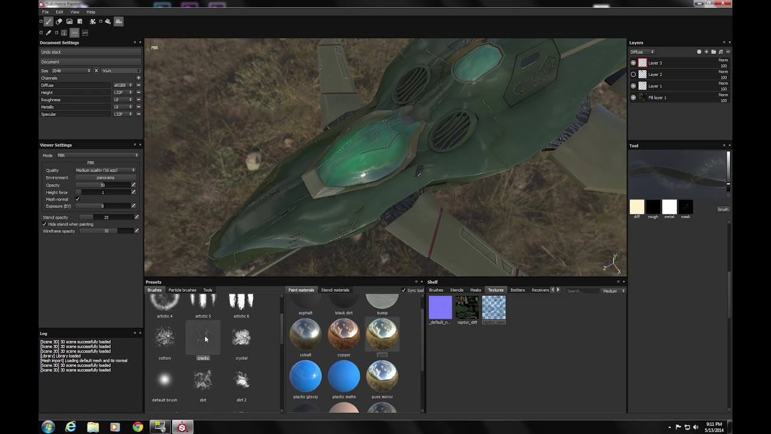This screenshot has height=434, width=771.
Task: Add a fill layer with circle icon
Action: pyautogui.click(x=699, y=52)
